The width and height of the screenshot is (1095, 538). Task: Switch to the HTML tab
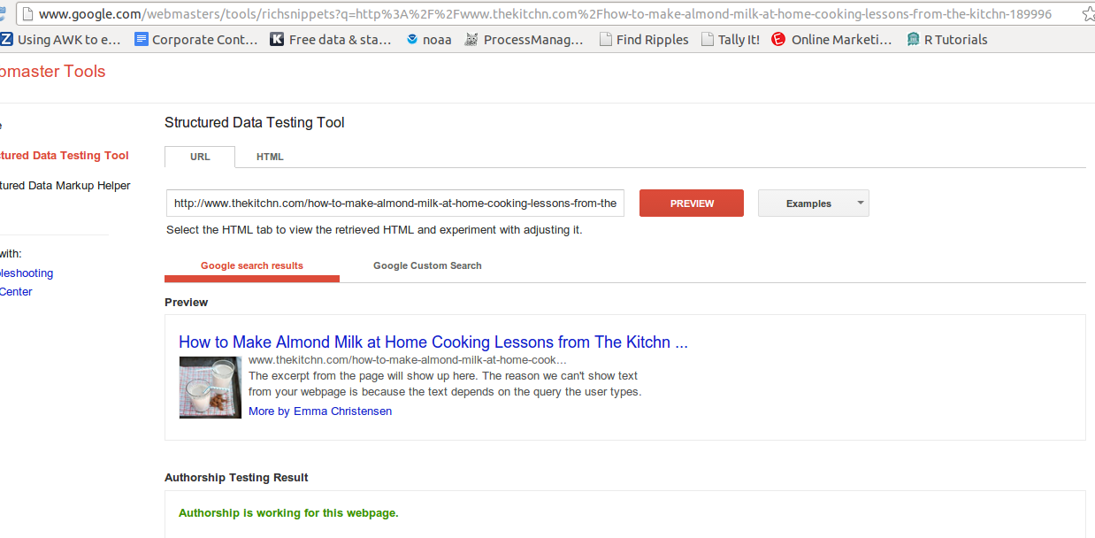(270, 157)
